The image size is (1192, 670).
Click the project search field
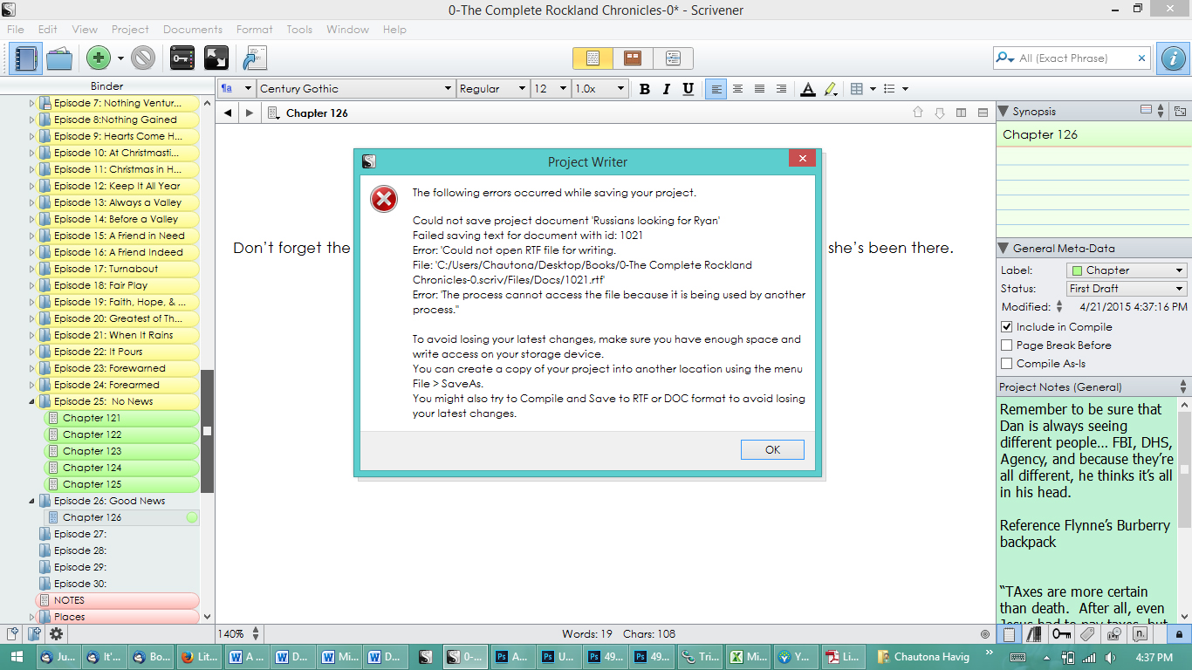[x=1072, y=58]
